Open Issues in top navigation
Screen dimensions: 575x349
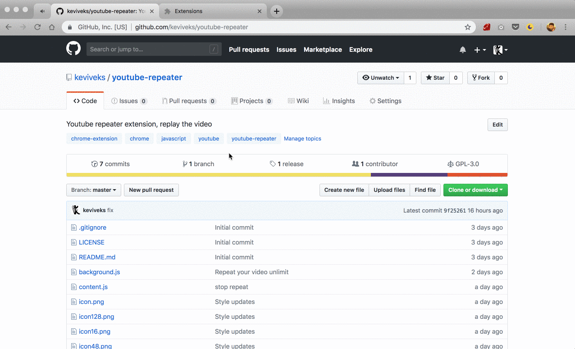pyautogui.click(x=286, y=50)
